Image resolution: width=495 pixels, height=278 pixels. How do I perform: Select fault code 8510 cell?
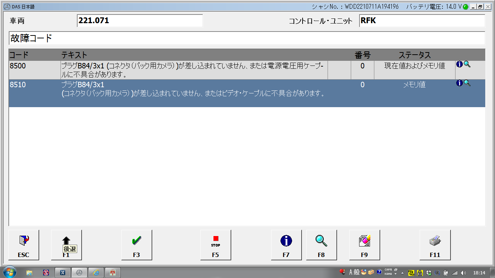click(34, 93)
